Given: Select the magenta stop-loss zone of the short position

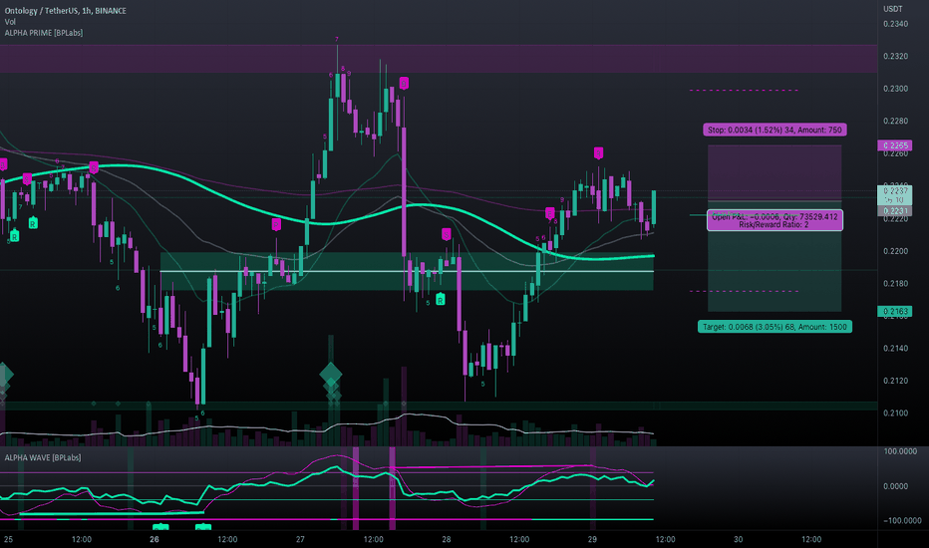Looking at the screenshot, I should click(774, 173).
